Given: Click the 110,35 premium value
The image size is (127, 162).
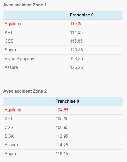Looking at the screenshot, I should pos(76,24).
